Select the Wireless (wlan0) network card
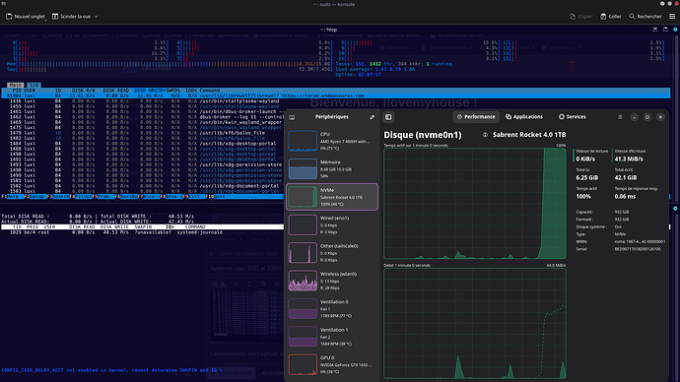 [x=332, y=281]
